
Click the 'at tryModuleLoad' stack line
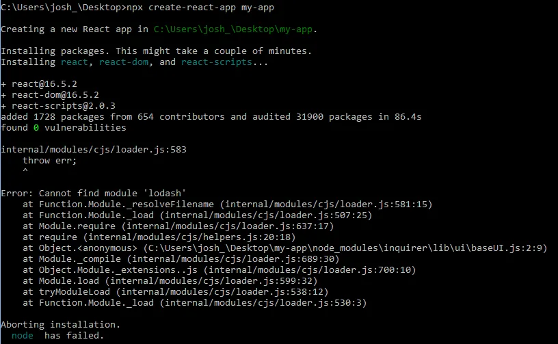point(176,292)
